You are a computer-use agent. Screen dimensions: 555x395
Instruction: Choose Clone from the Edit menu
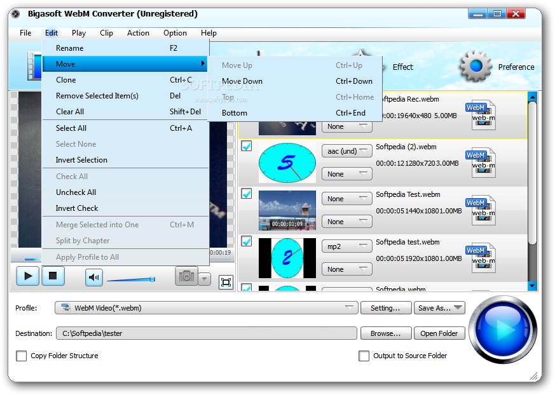click(x=125, y=80)
